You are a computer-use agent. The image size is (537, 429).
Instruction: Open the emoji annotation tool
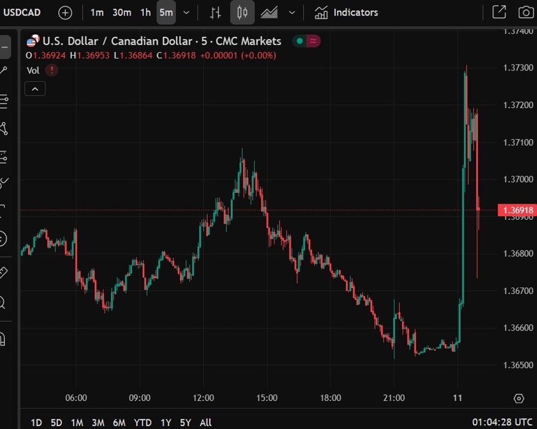5,238
